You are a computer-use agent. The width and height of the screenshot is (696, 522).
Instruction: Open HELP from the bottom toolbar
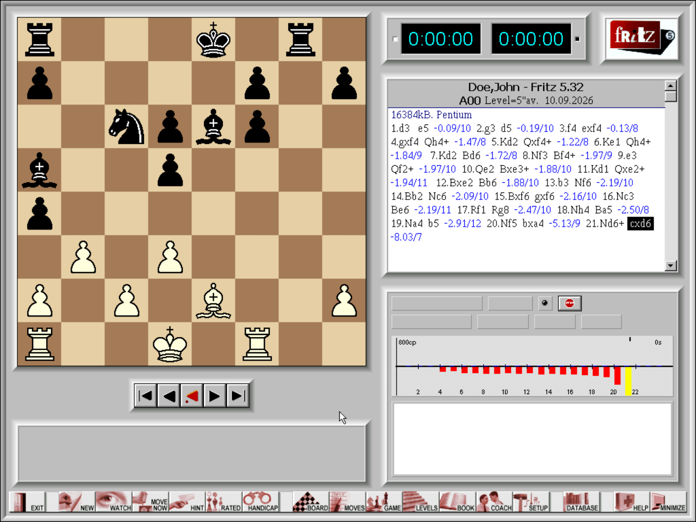click(x=631, y=502)
